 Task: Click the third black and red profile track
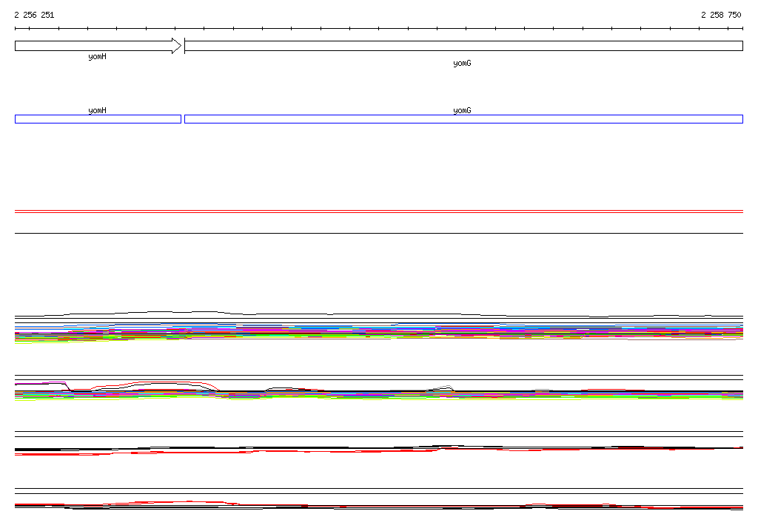tap(378, 449)
